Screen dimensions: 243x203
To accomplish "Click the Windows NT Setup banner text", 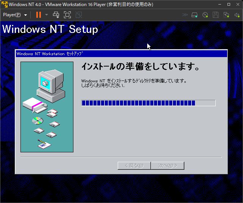I will pos(50,29).
